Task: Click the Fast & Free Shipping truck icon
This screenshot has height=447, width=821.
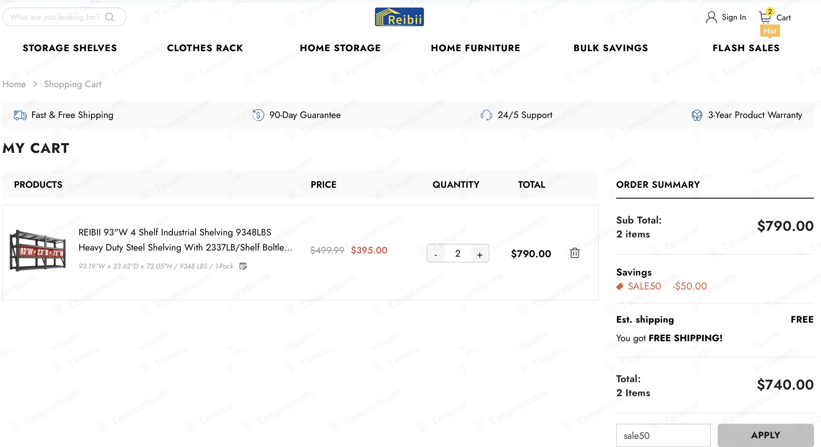Action: (20, 115)
